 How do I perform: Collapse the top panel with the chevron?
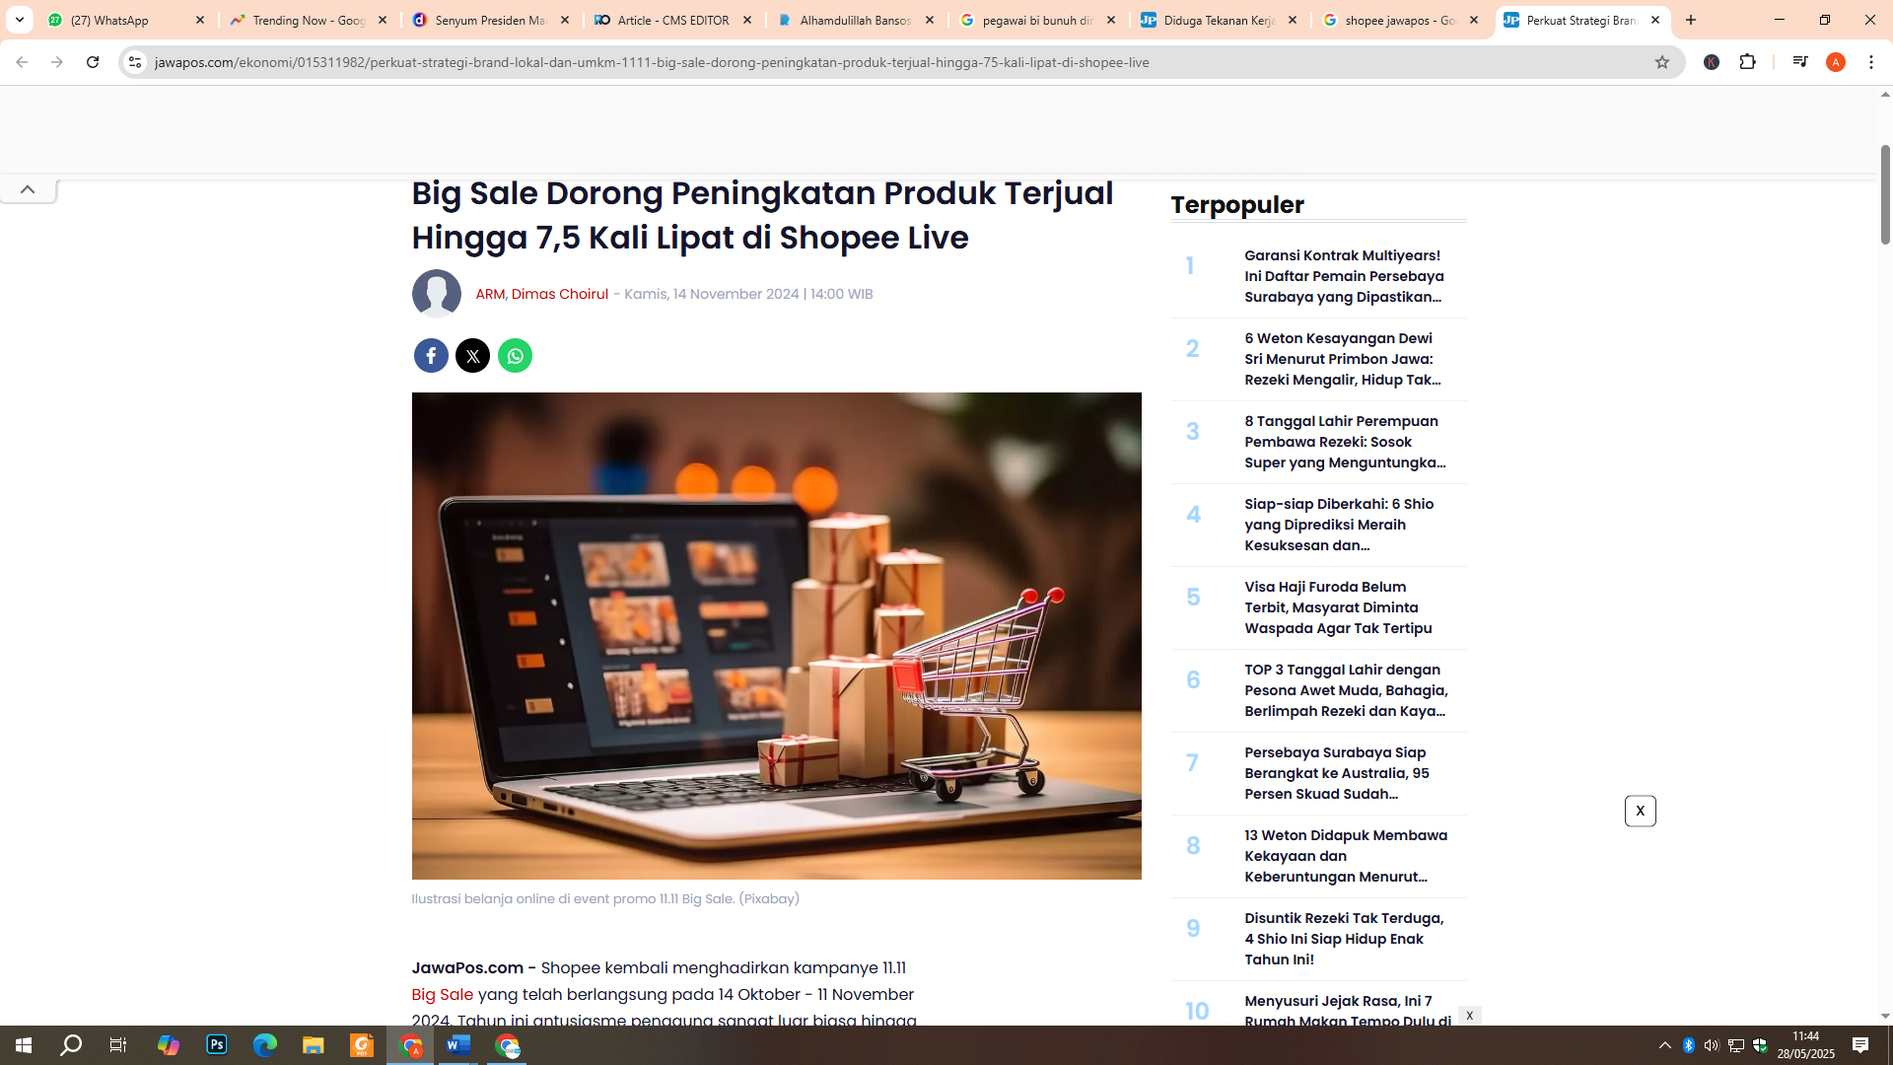[28, 189]
